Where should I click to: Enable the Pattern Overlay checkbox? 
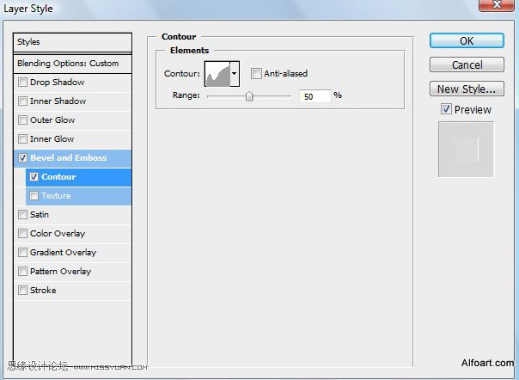[x=22, y=271]
